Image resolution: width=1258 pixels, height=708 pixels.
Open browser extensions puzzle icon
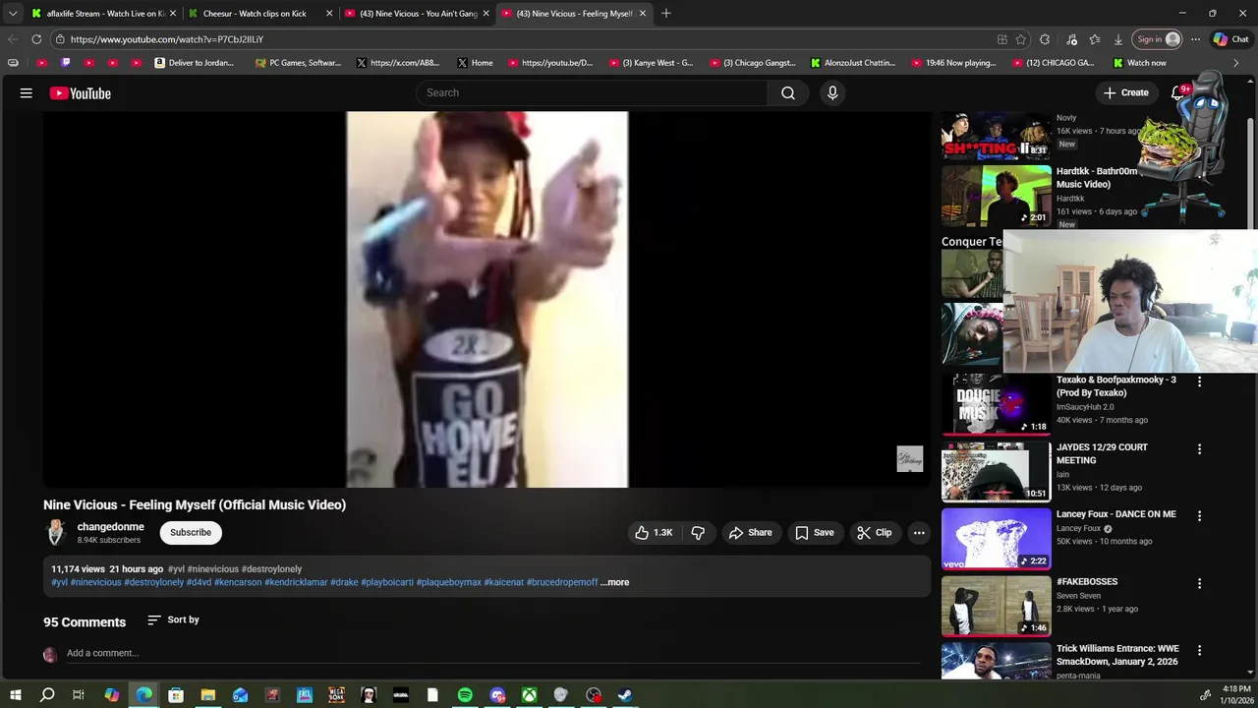tap(1045, 39)
